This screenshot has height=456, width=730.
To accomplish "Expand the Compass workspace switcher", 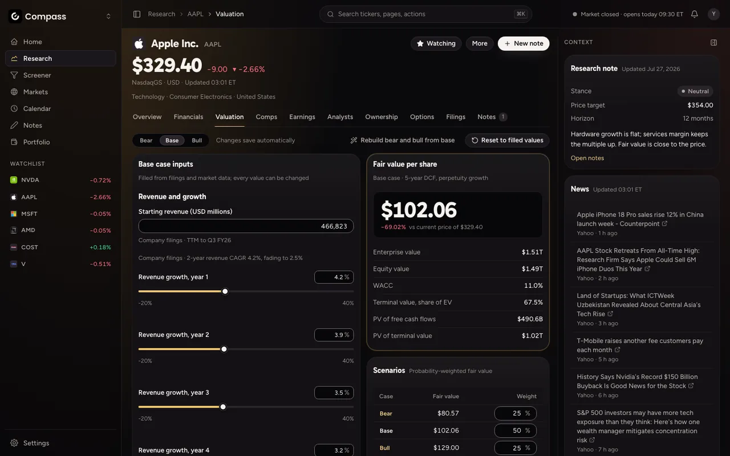I will click(108, 17).
